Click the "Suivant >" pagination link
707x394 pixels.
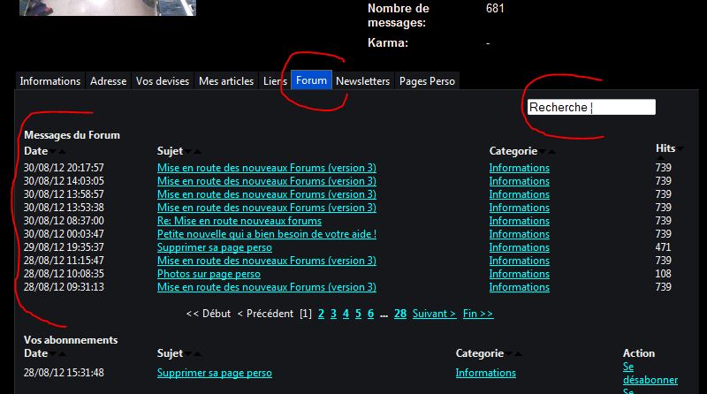[x=434, y=314]
